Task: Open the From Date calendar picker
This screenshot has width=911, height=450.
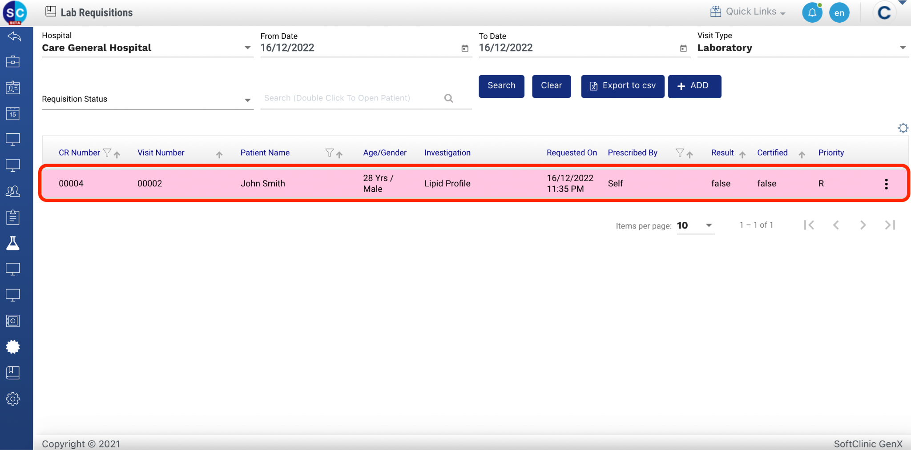Action: coord(465,48)
